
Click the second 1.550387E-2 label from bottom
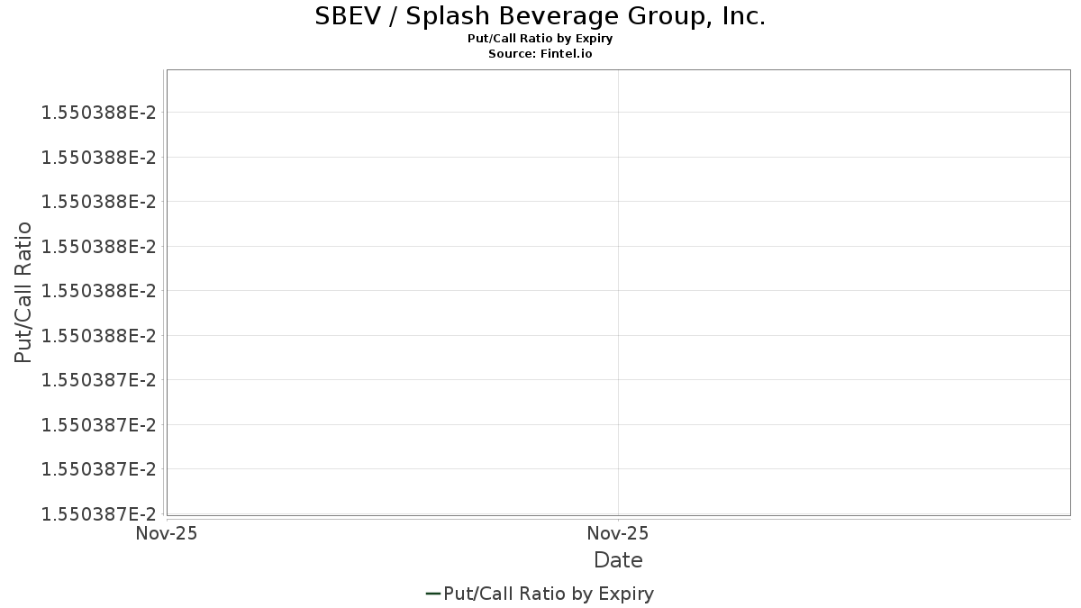point(98,468)
